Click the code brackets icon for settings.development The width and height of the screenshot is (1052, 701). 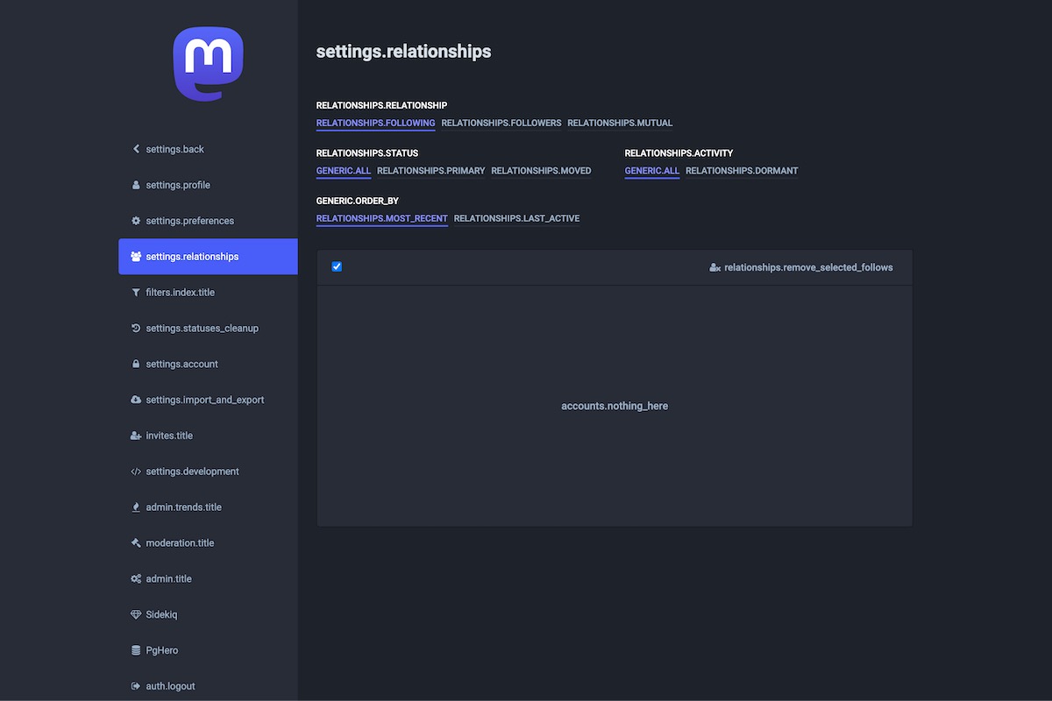tap(136, 471)
